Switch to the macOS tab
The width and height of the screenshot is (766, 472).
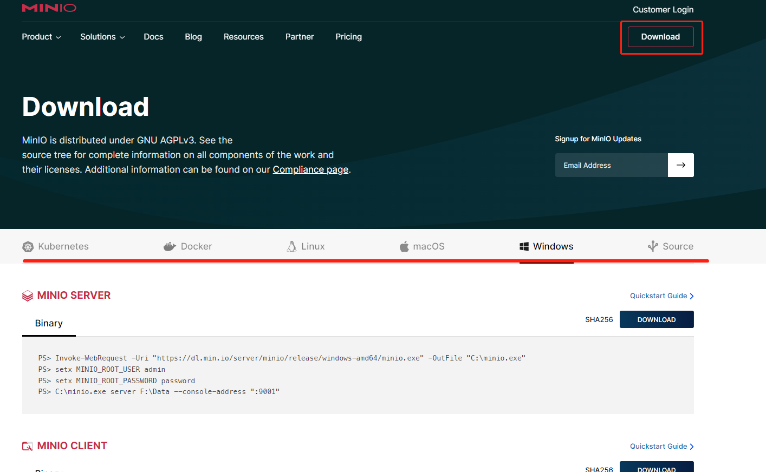[422, 246]
